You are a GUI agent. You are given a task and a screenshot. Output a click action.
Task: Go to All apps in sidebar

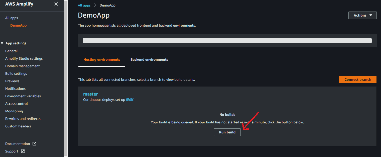[x=12, y=18]
